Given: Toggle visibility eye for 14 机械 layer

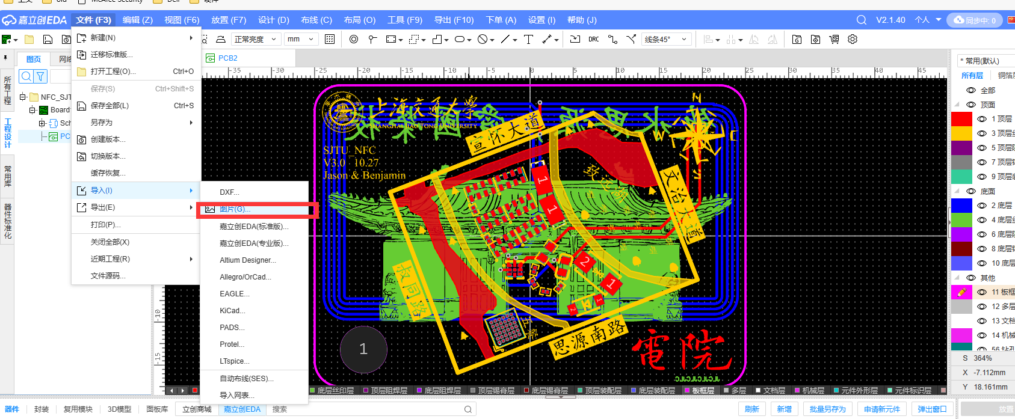Looking at the screenshot, I should 982,335.
